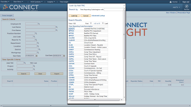Open the TRC List link
The height and width of the screenshot is (107, 191).
coord(33,63)
